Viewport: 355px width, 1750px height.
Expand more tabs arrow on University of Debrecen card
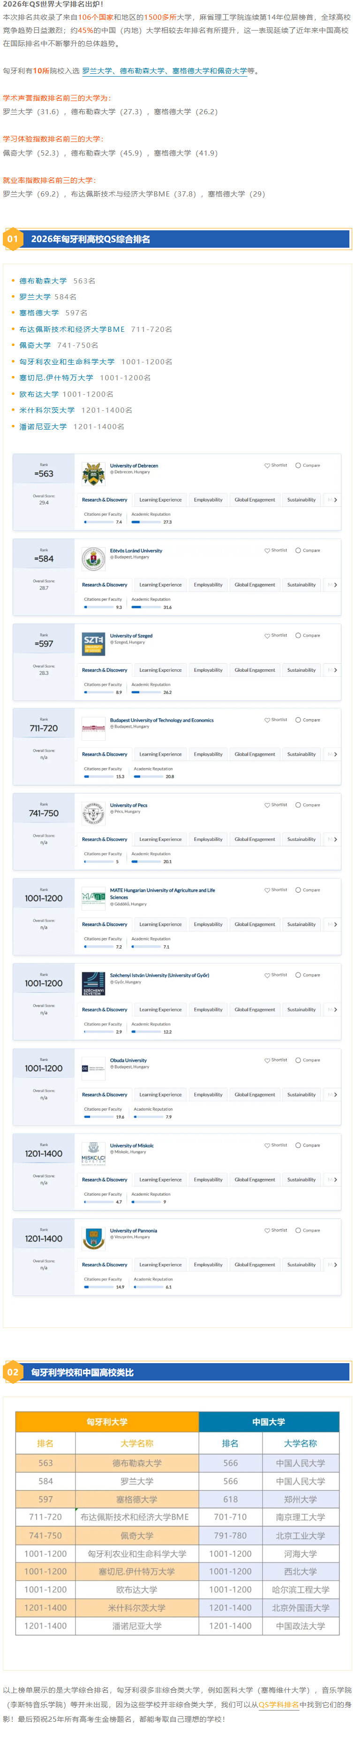335,500
